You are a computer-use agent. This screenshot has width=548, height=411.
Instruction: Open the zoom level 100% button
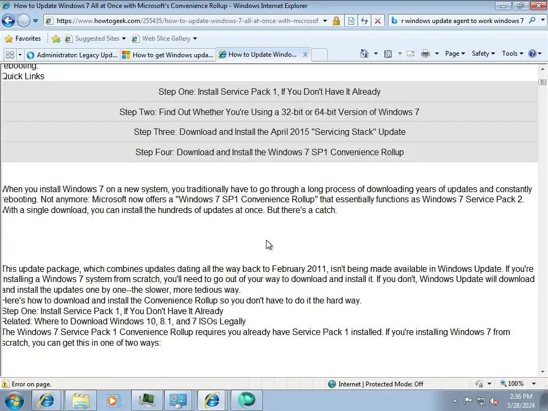tap(512, 384)
